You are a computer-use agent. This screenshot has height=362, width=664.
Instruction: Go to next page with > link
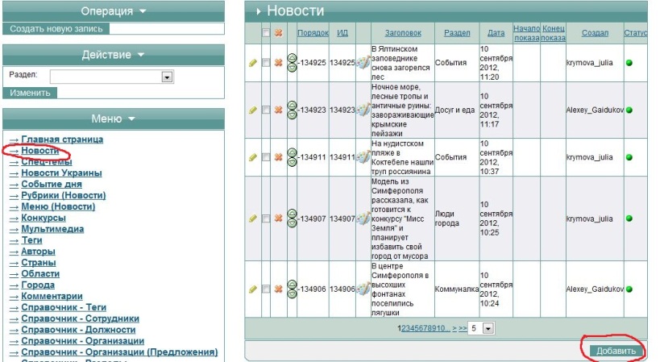[x=454, y=328]
